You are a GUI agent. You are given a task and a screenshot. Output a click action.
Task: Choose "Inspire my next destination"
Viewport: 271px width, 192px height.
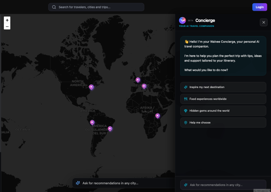tap(223, 87)
